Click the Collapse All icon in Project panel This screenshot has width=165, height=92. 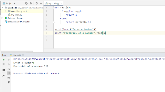(31, 3)
